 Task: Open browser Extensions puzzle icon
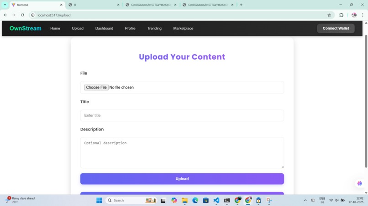[341, 15]
